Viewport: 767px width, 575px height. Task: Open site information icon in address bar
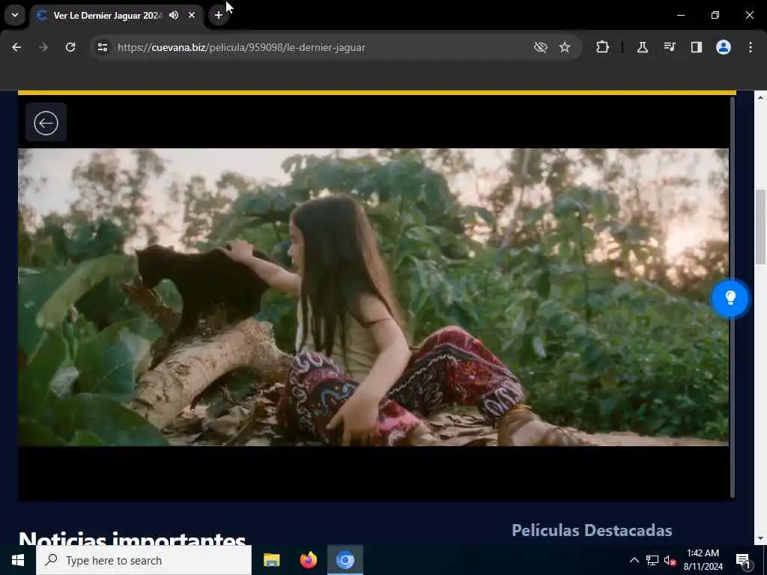pyautogui.click(x=102, y=47)
